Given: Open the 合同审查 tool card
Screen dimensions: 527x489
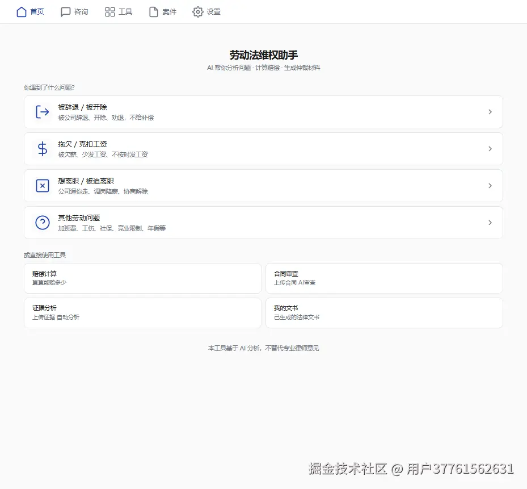Looking at the screenshot, I should coord(384,278).
